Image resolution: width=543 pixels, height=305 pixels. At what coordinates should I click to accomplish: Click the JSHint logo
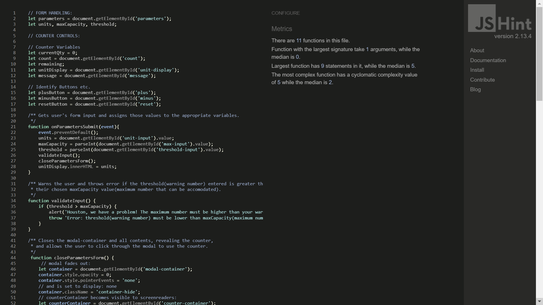[500, 19]
